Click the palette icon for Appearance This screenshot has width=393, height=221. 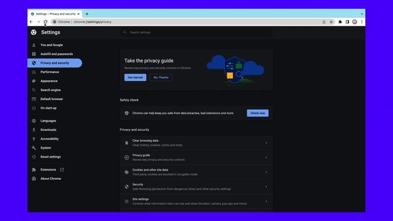(x=34, y=81)
